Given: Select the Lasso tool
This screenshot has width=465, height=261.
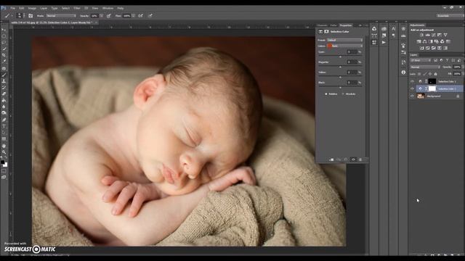Looking at the screenshot, I should coord(4,42).
